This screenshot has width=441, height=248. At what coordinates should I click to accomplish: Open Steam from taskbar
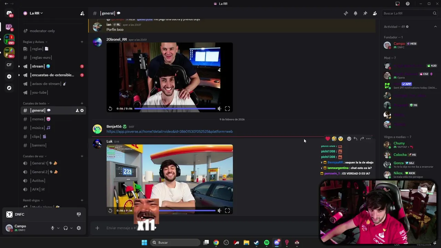pos(256,242)
